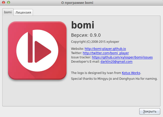Click the Issue tracker label text
Screen dimensions: 163x117
click(x=81, y=57)
